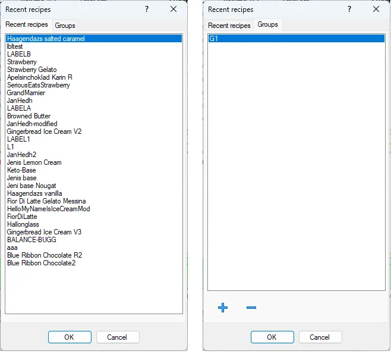Select Jeni base Nougat recipe
The image size is (391, 357).
(94, 186)
